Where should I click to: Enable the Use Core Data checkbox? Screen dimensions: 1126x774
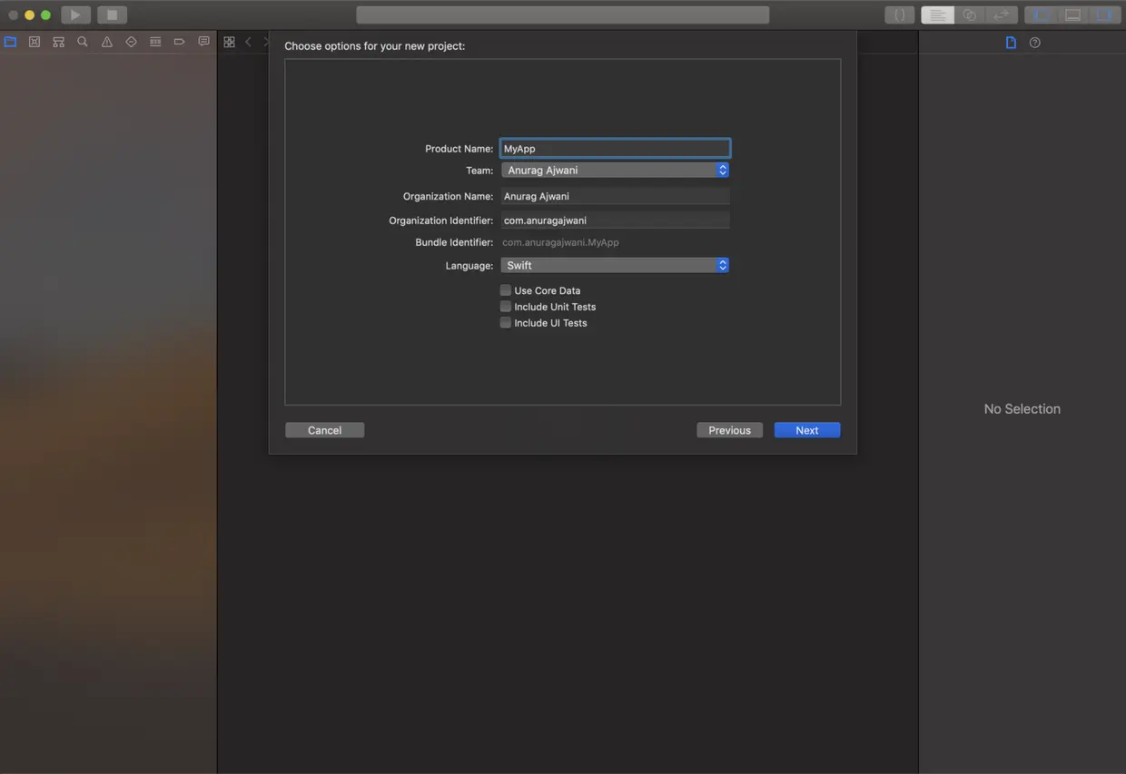[506, 290]
